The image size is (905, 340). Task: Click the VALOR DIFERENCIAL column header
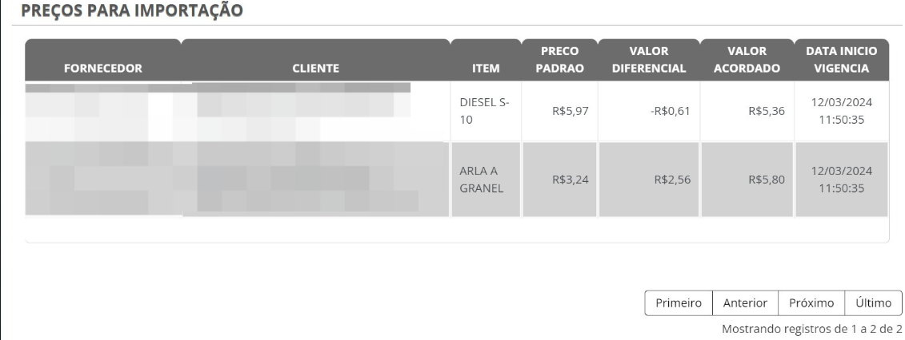coord(648,60)
